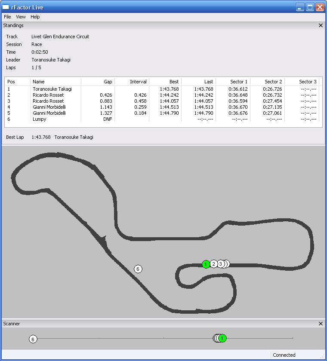Close the Standings panel
This screenshot has width=327, height=361.
321,25
